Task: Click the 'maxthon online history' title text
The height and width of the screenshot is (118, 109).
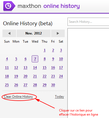Action: (x=49, y=6)
